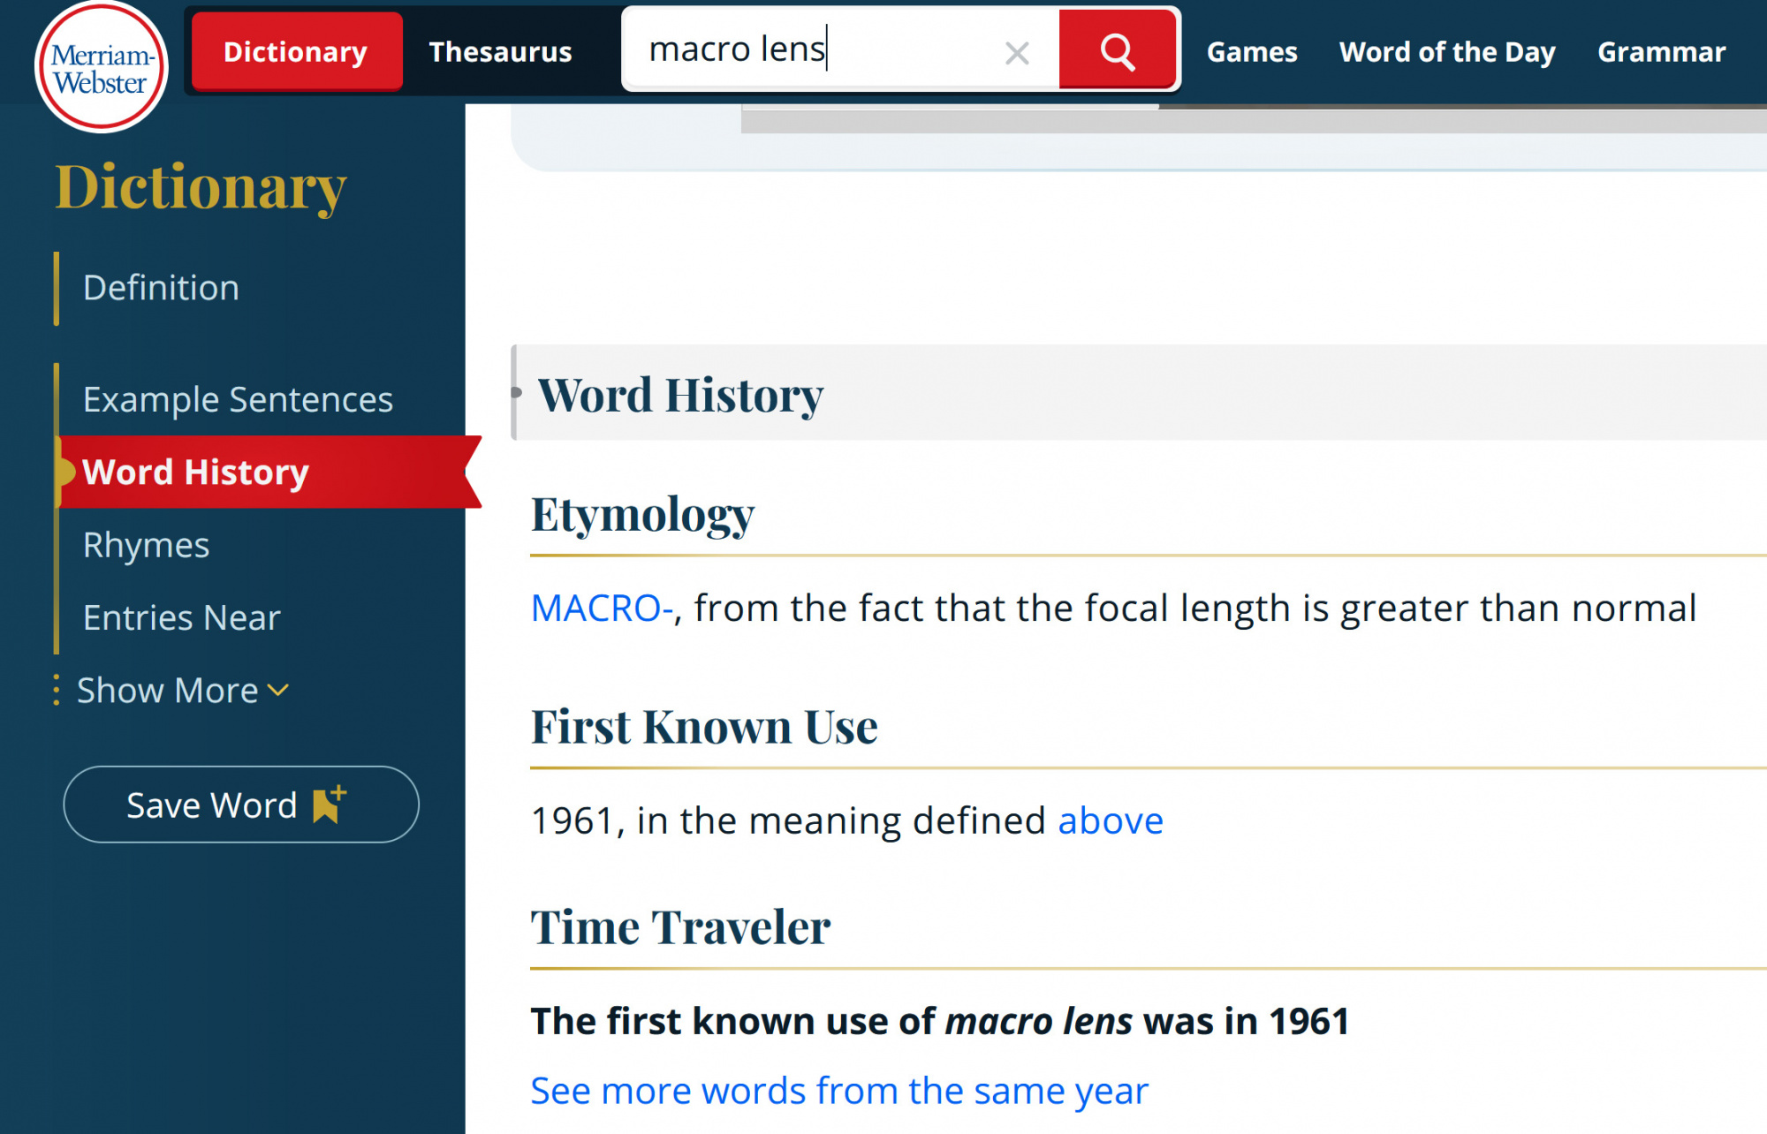Viewport: 1767px width, 1134px height.
Task: Click the Show More chevron arrow
Action: [278, 690]
